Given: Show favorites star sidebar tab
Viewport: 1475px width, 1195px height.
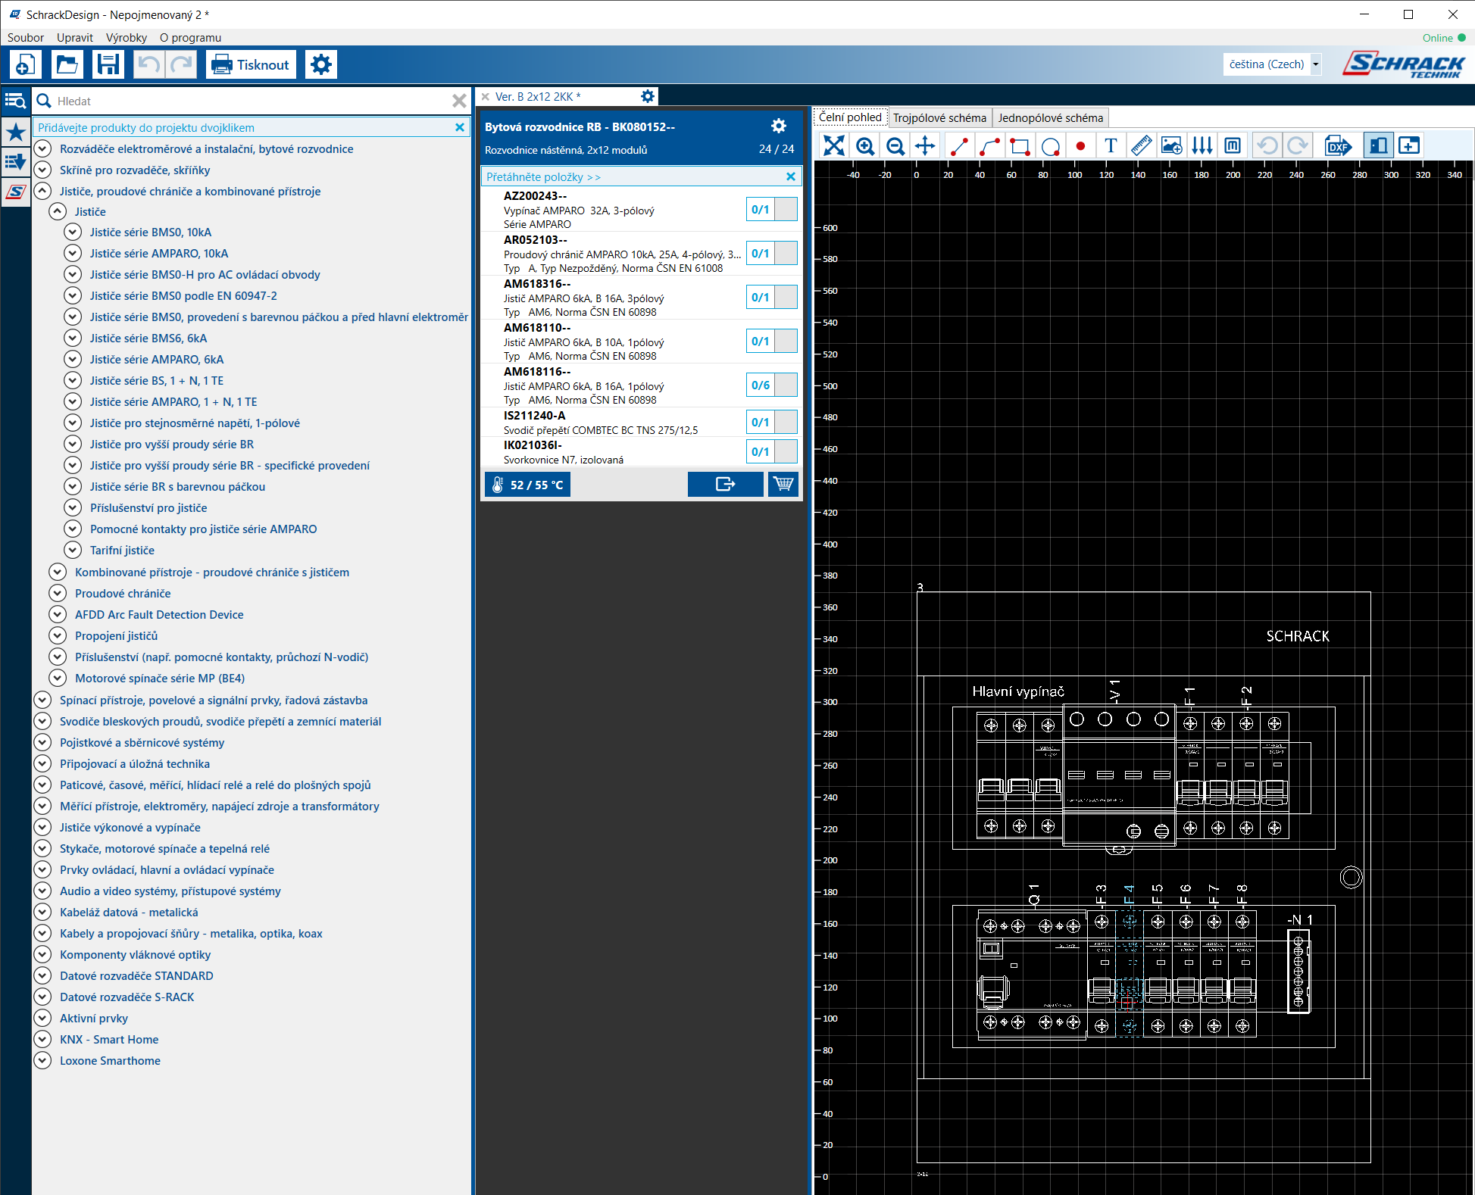Looking at the screenshot, I should click(16, 133).
